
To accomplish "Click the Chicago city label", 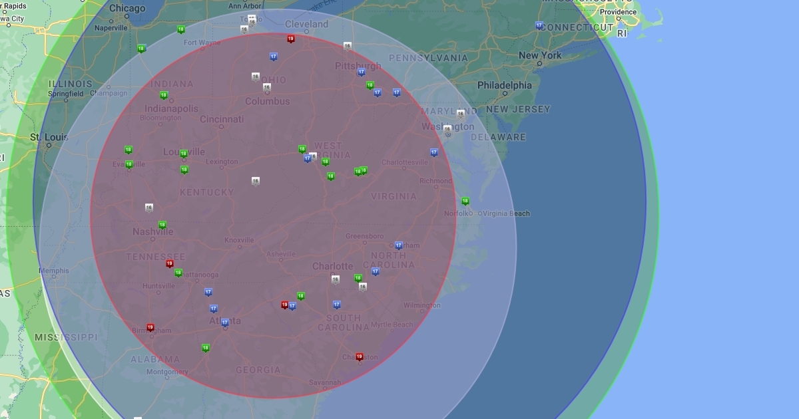I will click(x=127, y=8).
